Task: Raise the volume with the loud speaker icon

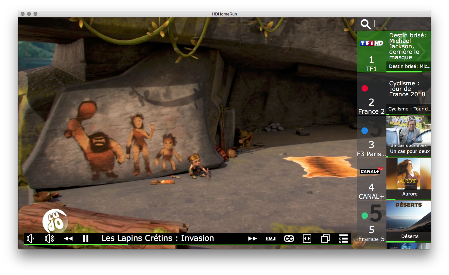Action: (49, 239)
